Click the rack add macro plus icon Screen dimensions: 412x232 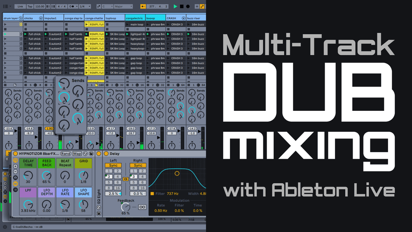click(x=16, y=166)
